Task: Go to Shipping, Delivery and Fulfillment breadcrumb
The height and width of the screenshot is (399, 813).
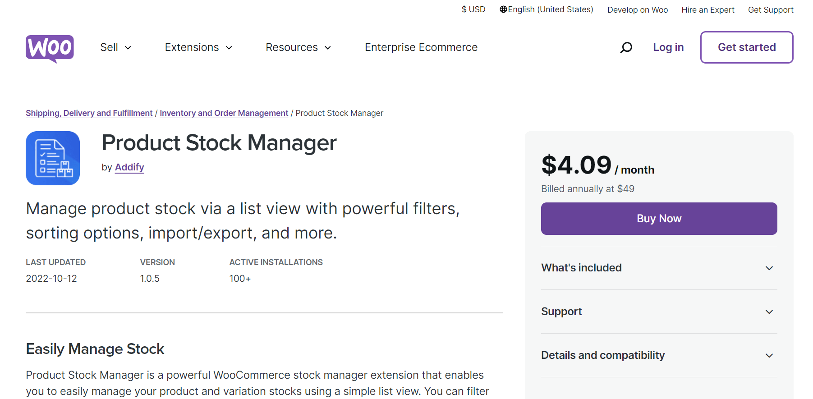Action: (x=89, y=113)
